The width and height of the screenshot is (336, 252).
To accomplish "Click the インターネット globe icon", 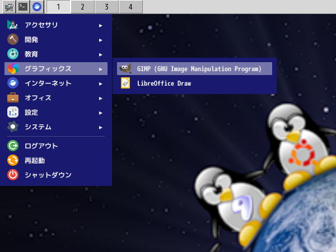I will pos(13,83).
